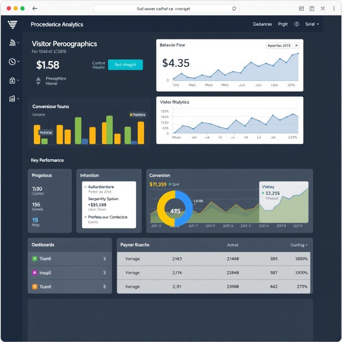
Task: Open the lock sidebar icon
Action: pos(12,80)
